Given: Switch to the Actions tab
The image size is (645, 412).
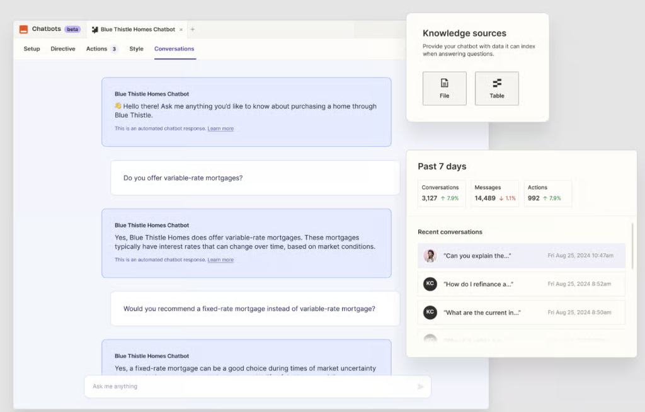Looking at the screenshot, I should click(x=97, y=49).
